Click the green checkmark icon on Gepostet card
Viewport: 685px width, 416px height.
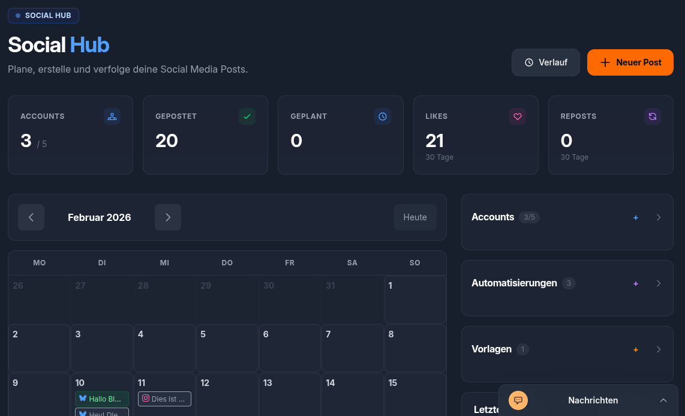click(x=247, y=116)
